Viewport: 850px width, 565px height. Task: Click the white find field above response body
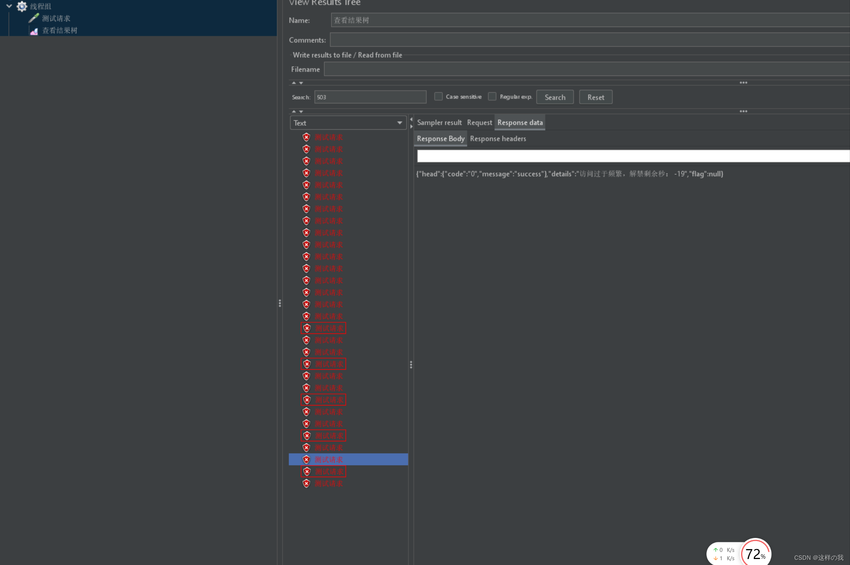click(x=633, y=156)
